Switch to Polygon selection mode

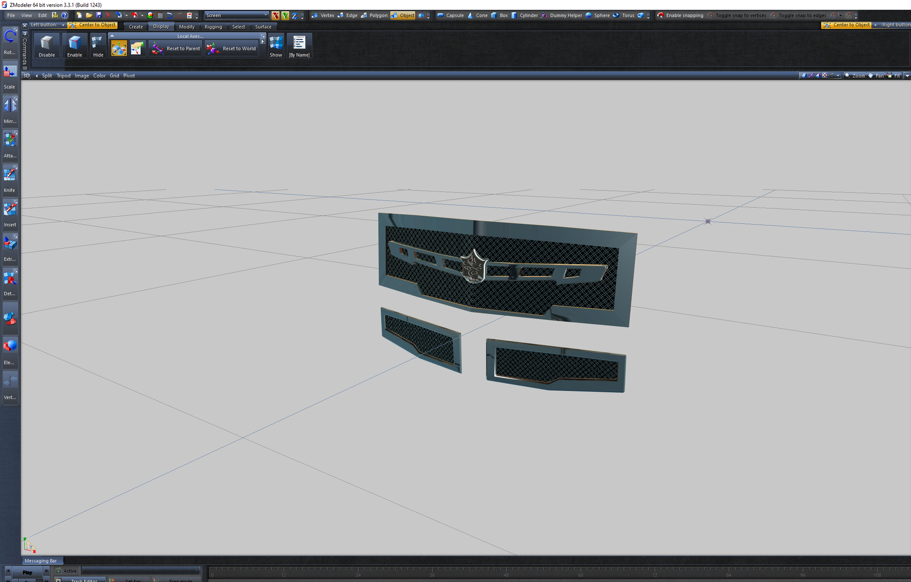coord(374,15)
